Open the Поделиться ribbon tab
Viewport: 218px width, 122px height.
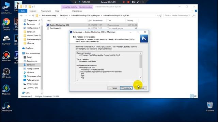pyautogui.click(x=46, y=11)
